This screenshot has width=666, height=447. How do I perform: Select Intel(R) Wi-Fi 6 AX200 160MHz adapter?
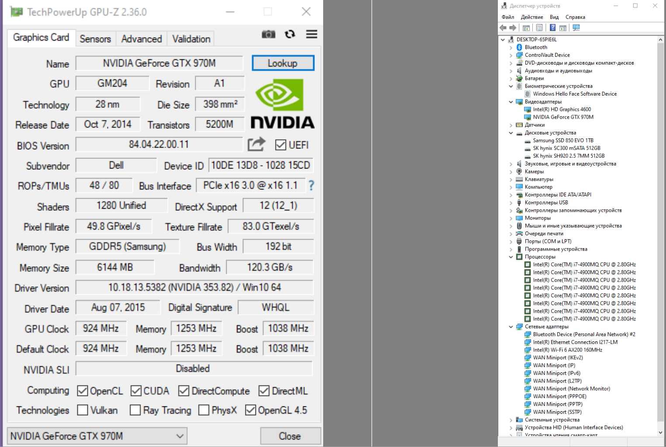click(567, 350)
